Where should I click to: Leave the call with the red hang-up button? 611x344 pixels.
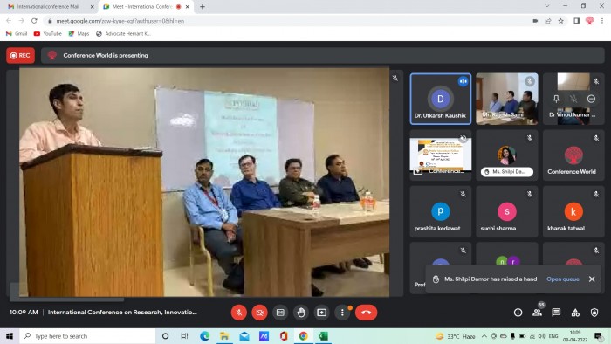click(366, 313)
